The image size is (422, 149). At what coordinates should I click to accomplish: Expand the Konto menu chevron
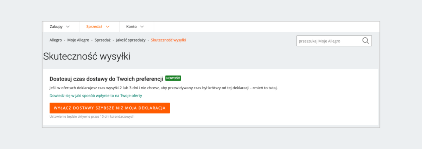pyautogui.click(x=142, y=27)
